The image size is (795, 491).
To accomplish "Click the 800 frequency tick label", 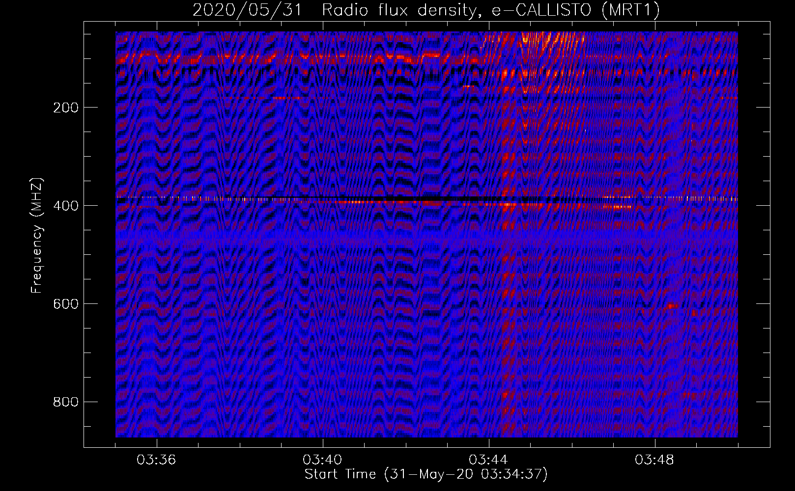I will [x=66, y=402].
